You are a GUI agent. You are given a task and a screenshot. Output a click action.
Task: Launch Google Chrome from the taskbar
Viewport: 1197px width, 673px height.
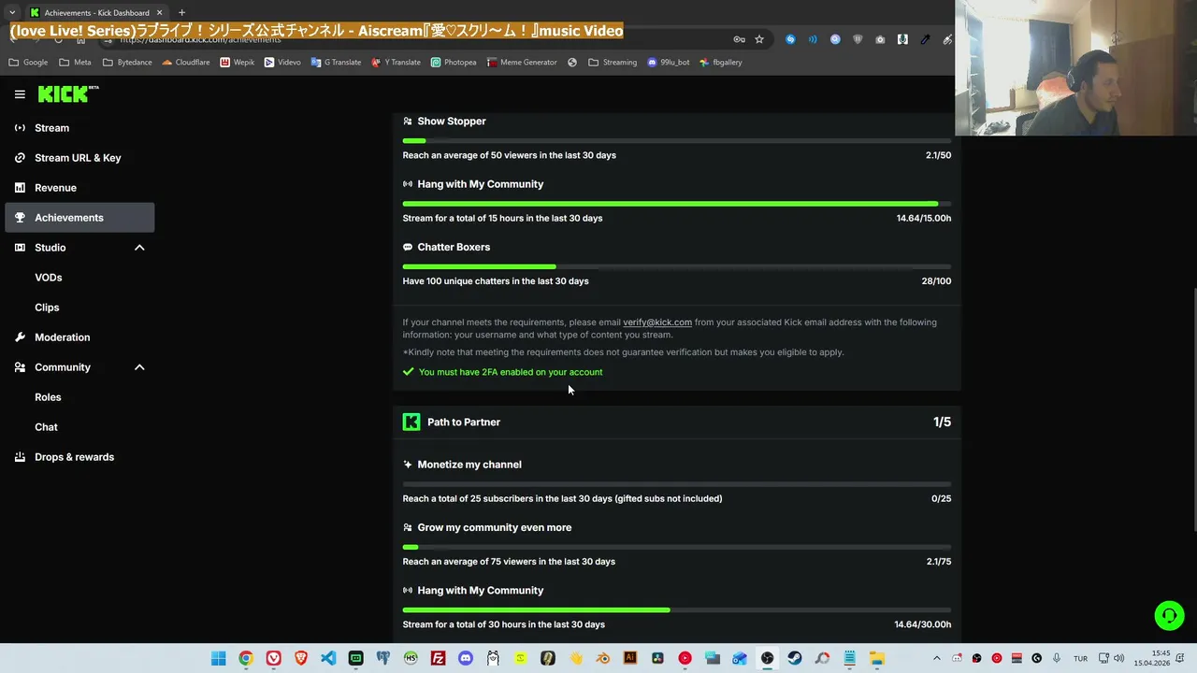click(x=246, y=658)
